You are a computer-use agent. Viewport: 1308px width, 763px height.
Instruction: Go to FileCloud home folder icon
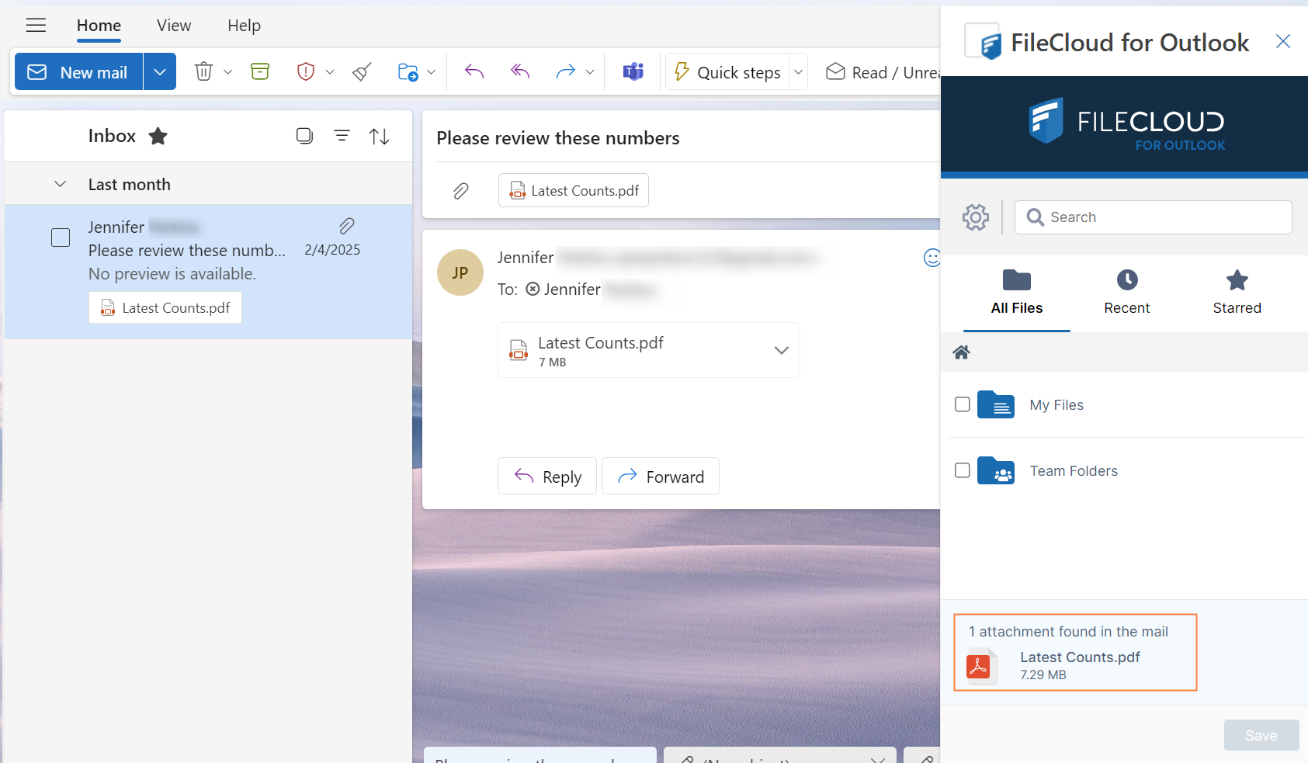(x=961, y=352)
